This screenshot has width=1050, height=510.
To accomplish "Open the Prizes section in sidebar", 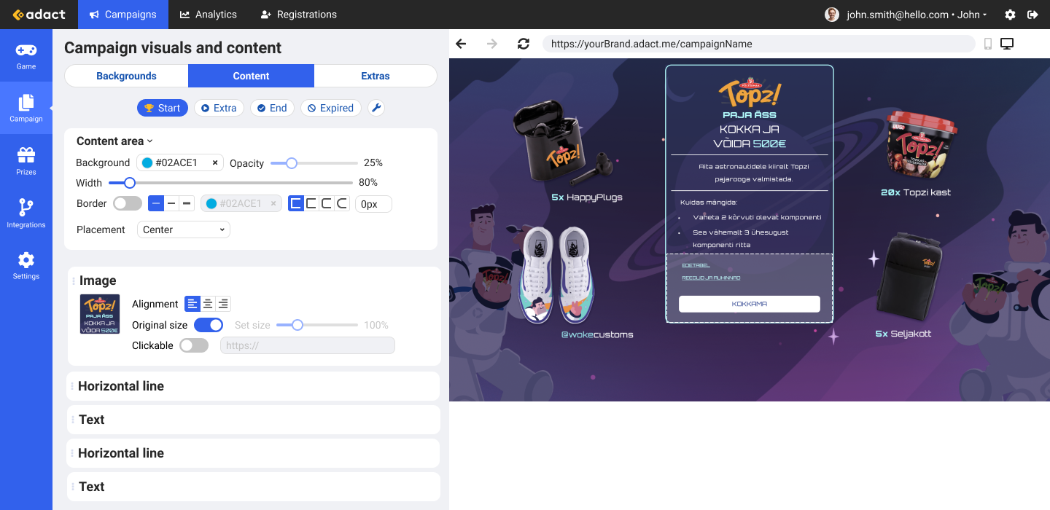I will click(26, 161).
